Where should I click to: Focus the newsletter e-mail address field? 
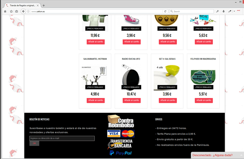[62, 138]
